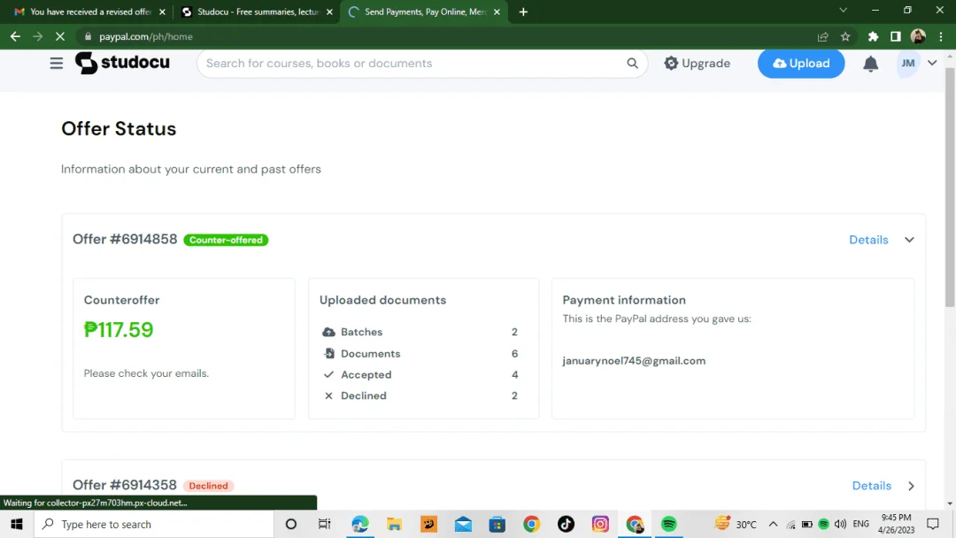Screen dimensions: 956x538
Task: Go back in browser history
Action: 15,36
